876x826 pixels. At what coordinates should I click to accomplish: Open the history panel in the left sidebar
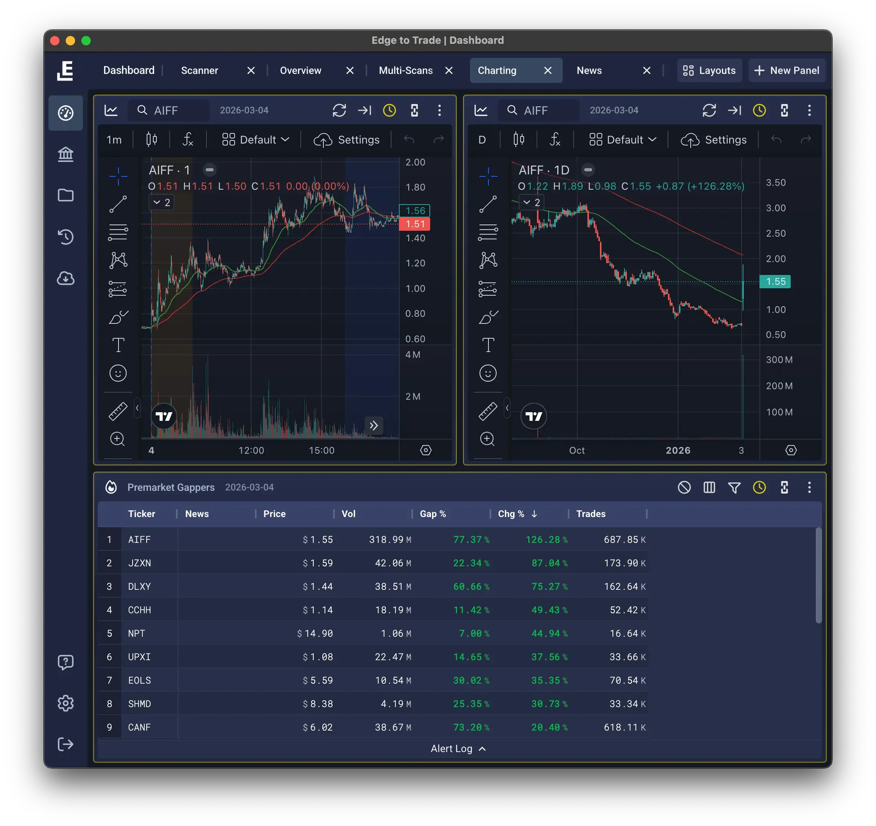[66, 237]
